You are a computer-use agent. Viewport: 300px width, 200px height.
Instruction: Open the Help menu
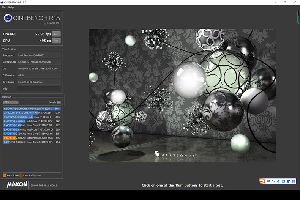coord(11,7)
